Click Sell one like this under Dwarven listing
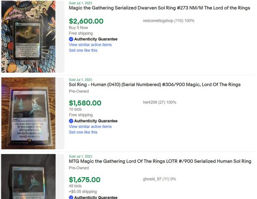 (83, 50)
